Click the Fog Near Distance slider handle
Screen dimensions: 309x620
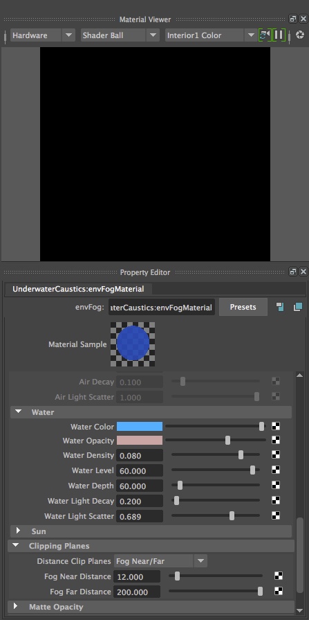[x=177, y=576]
